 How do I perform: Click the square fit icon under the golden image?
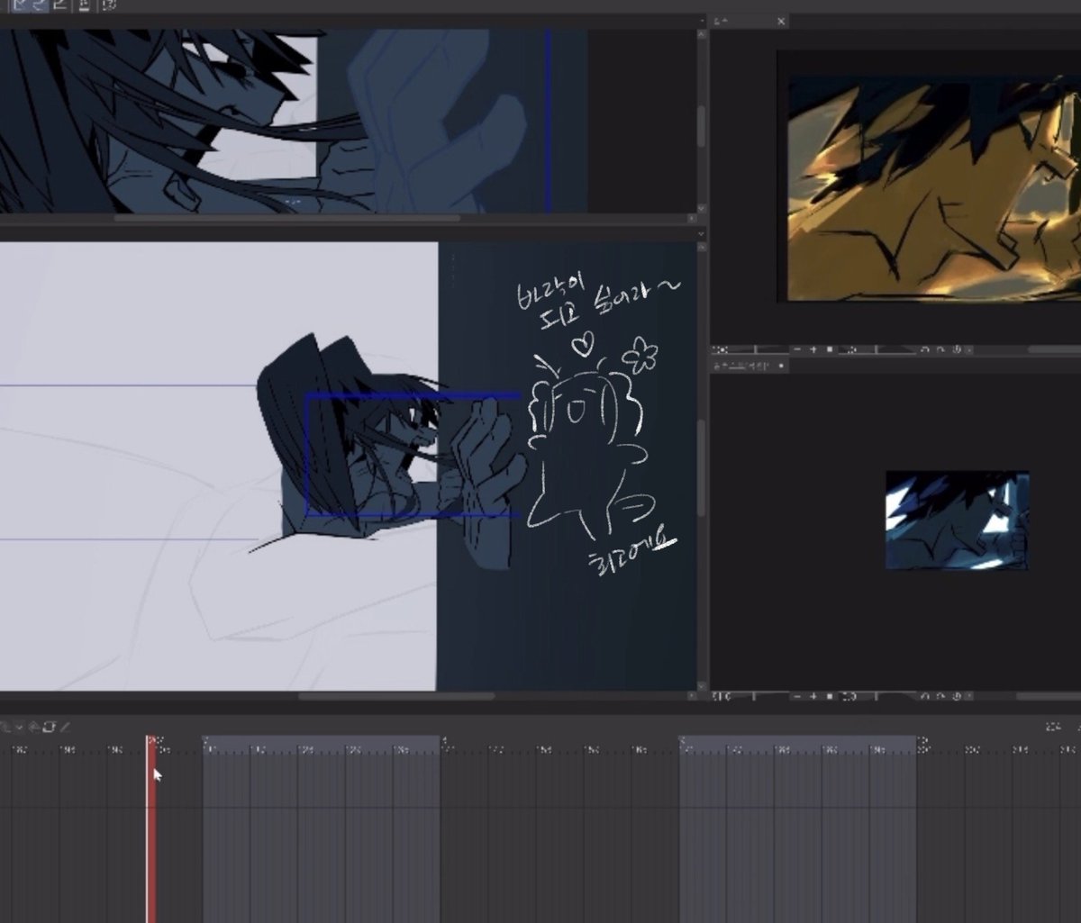coord(830,349)
